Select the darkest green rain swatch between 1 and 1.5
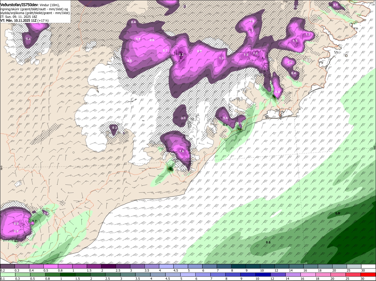Image resolution: width=376 pixels, height=281 pixels. click(x=68, y=275)
